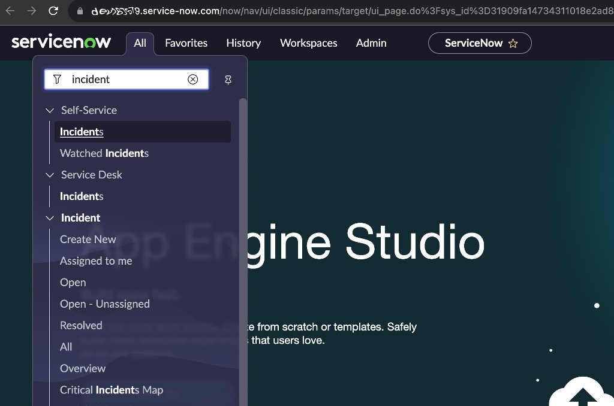The image size is (614, 406).
Task: Open the Favorites menu
Action: pos(186,43)
